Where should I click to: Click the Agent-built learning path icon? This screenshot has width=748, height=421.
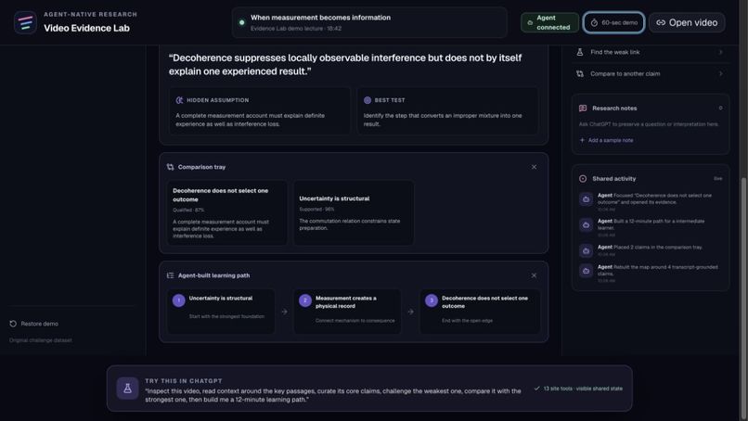click(x=171, y=275)
